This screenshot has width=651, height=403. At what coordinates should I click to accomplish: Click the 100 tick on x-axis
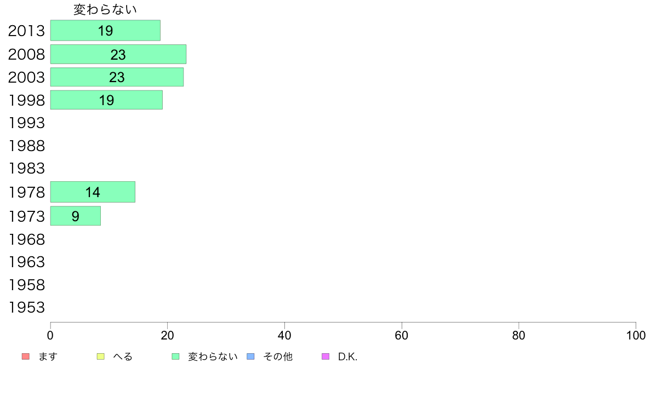tap(636, 335)
